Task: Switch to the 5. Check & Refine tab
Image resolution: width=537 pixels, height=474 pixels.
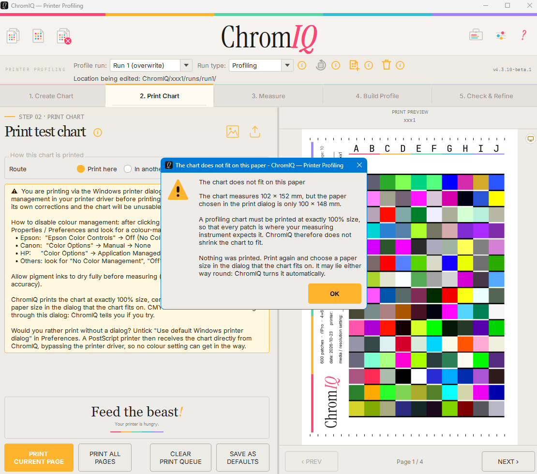Action: tap(486, 96)
